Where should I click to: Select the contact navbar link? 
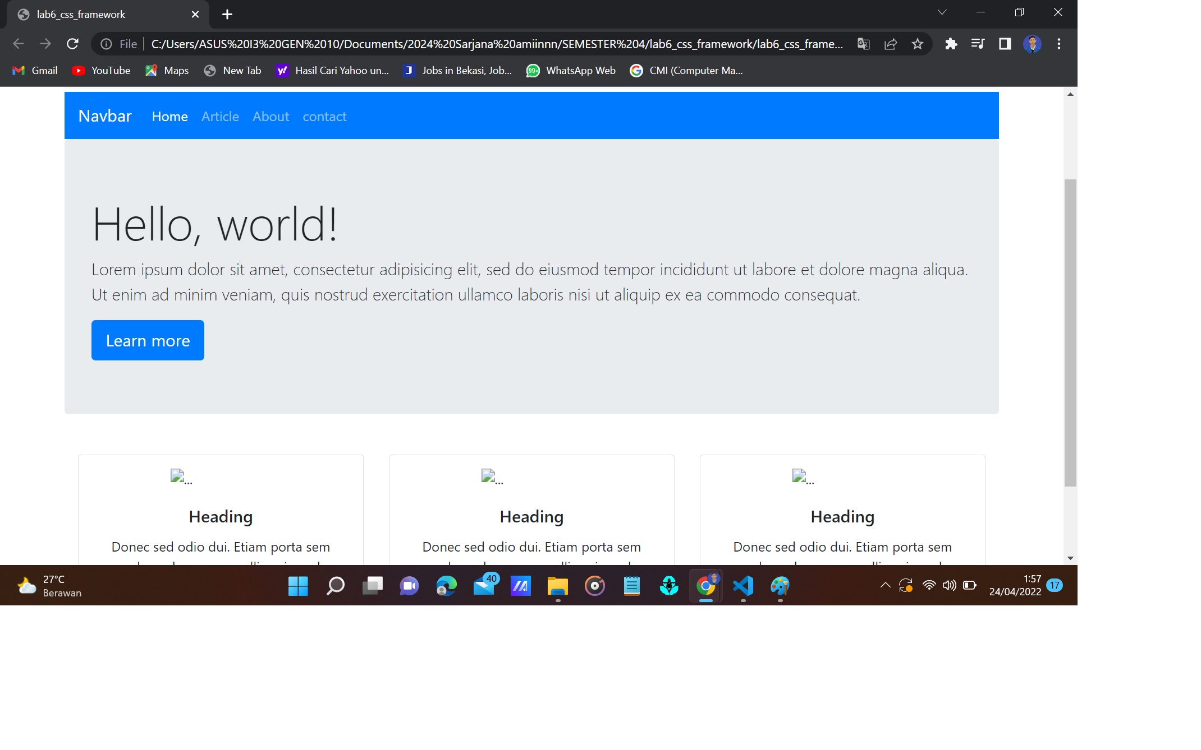(324, 117)
